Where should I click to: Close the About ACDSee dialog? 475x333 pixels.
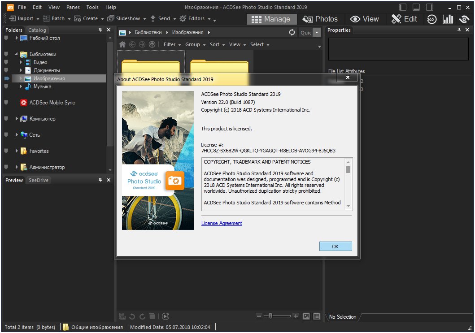coord(348,78)
